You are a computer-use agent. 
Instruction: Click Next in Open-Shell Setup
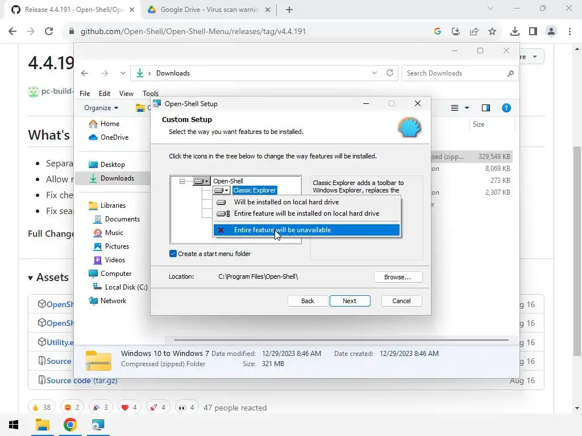click(350, 301)
